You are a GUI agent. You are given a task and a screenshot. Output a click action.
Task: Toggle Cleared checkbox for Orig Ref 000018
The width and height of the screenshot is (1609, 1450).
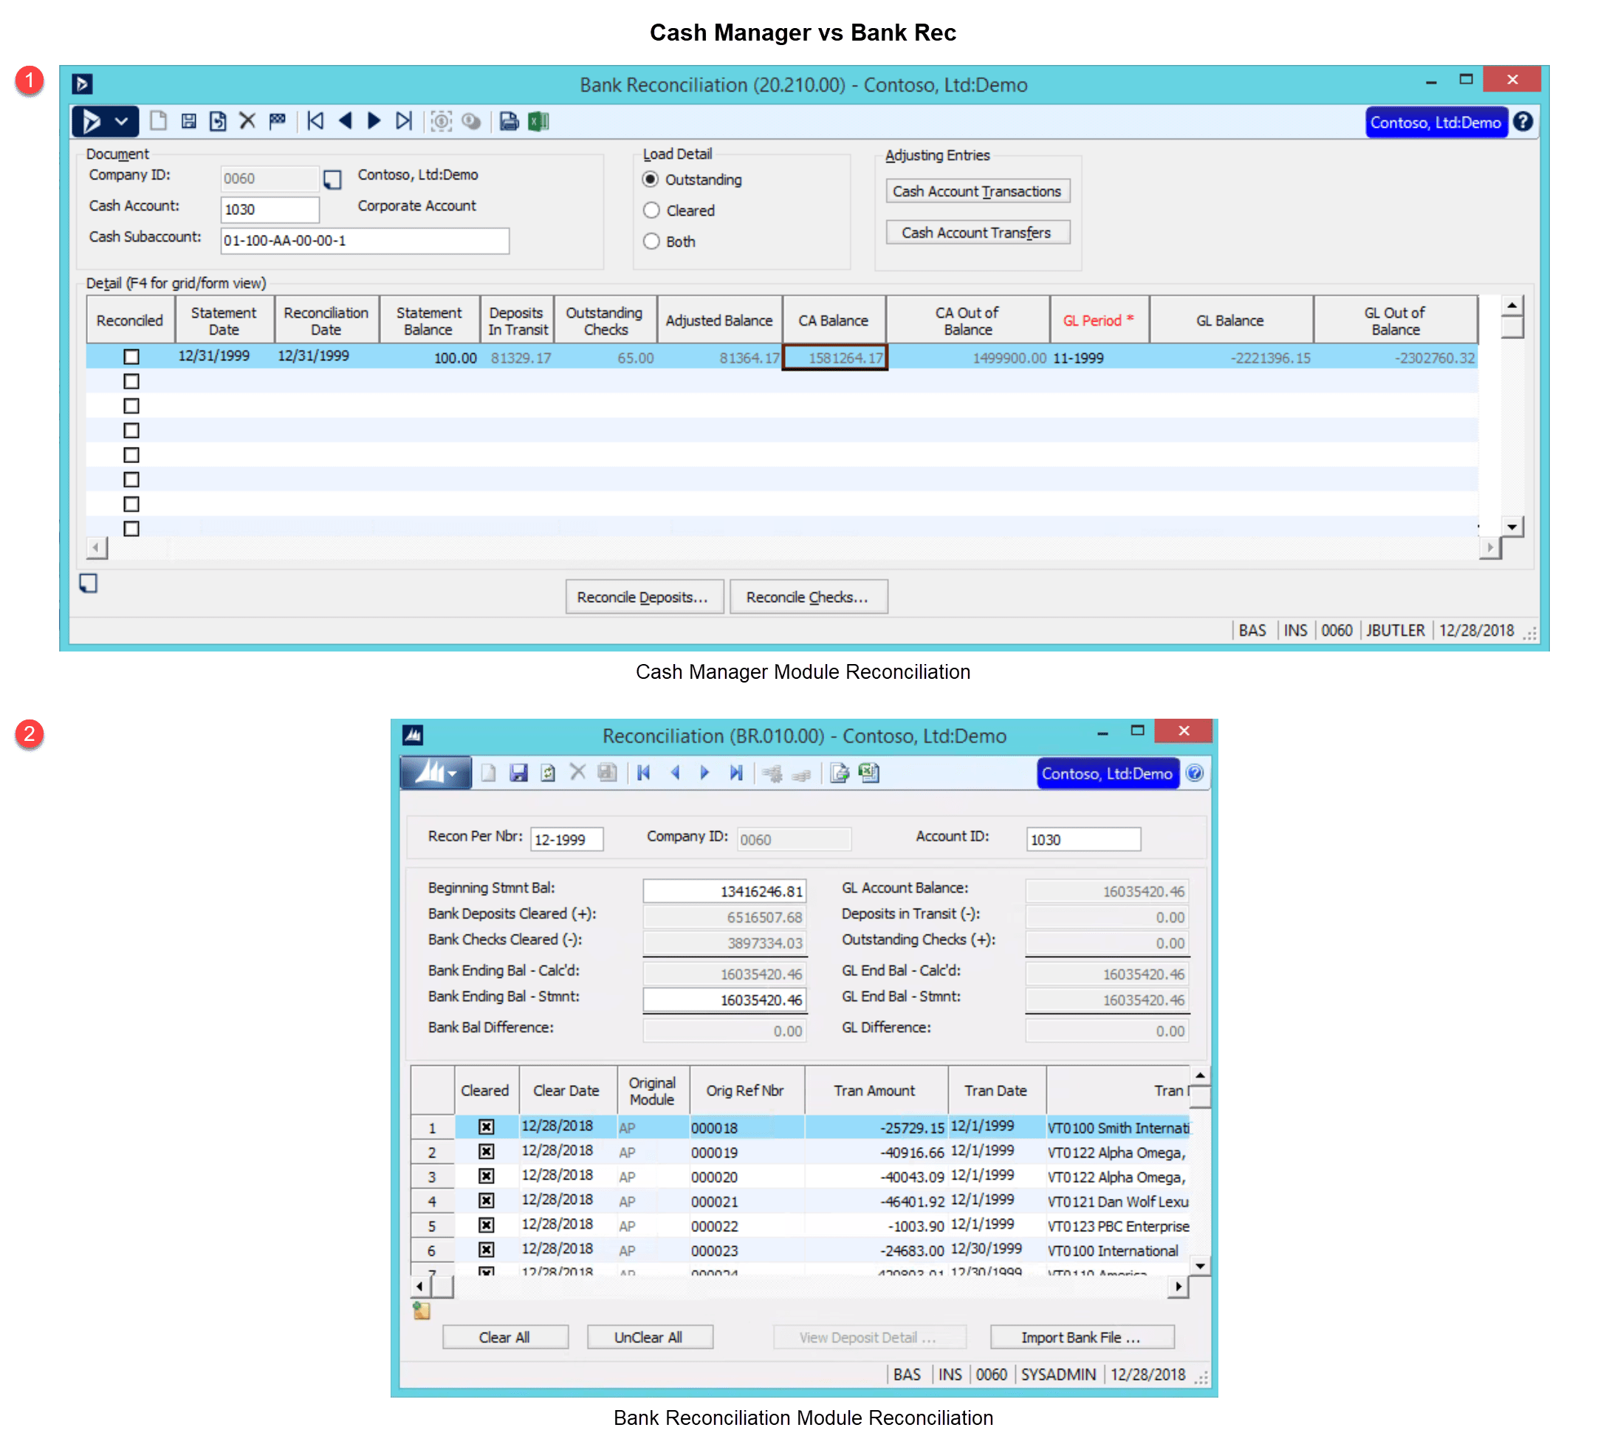coord(486,1126)
